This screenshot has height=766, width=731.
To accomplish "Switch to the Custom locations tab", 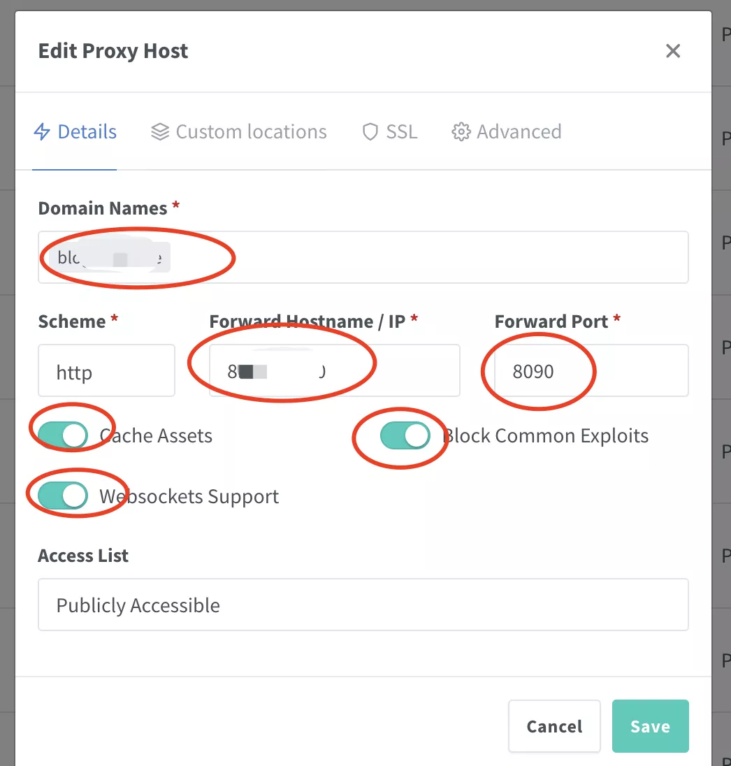I will tap(250, 132).
